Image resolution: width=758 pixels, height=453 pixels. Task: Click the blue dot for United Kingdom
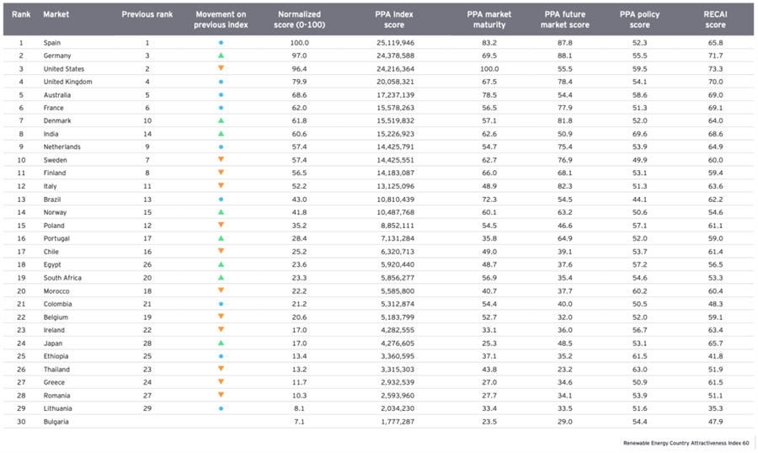point(221,82)
